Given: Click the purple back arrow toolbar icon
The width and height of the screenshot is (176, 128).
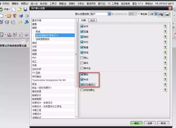Looking at the screenshot, I should tap(27, 35).
